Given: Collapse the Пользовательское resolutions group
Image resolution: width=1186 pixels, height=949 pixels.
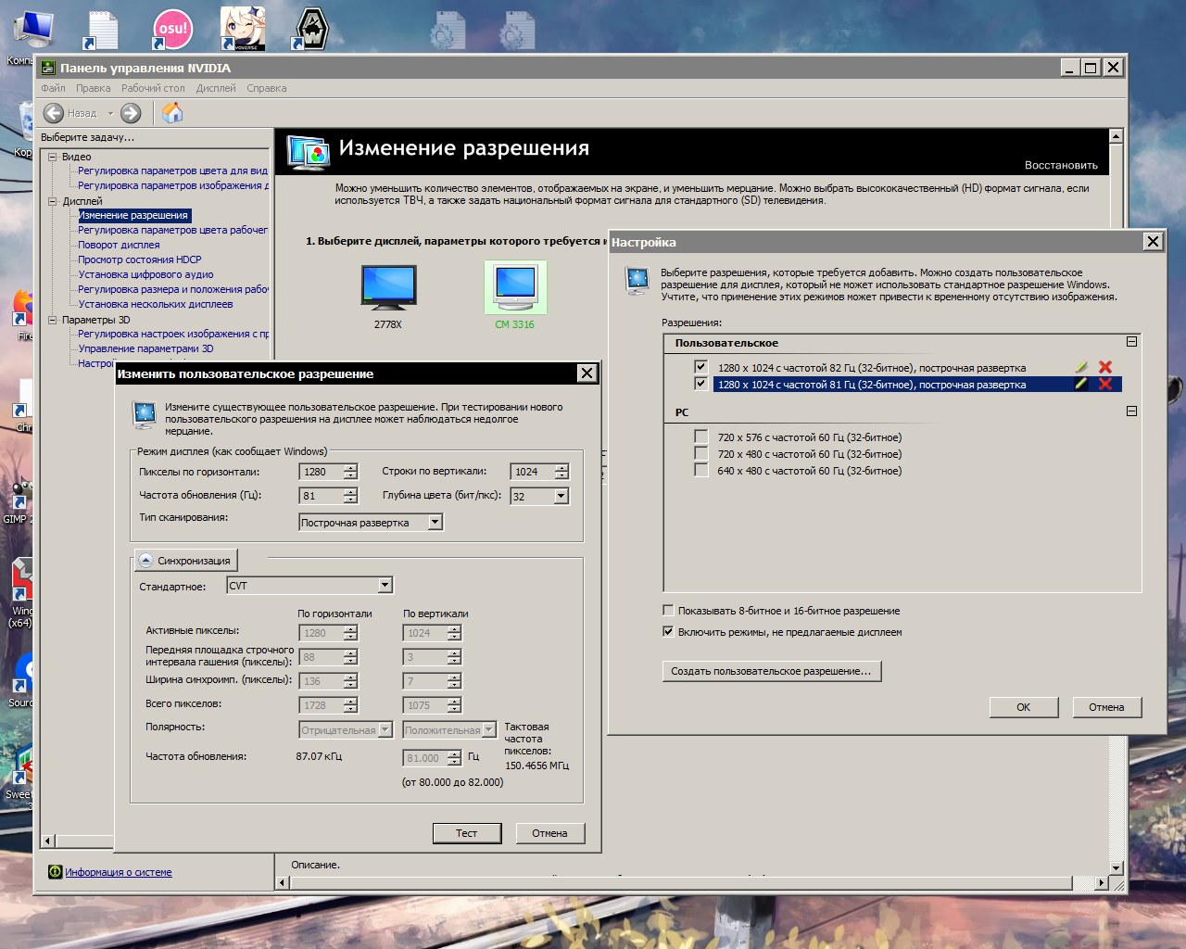Looking at the screenshot, I should [x=1131, y=342].
